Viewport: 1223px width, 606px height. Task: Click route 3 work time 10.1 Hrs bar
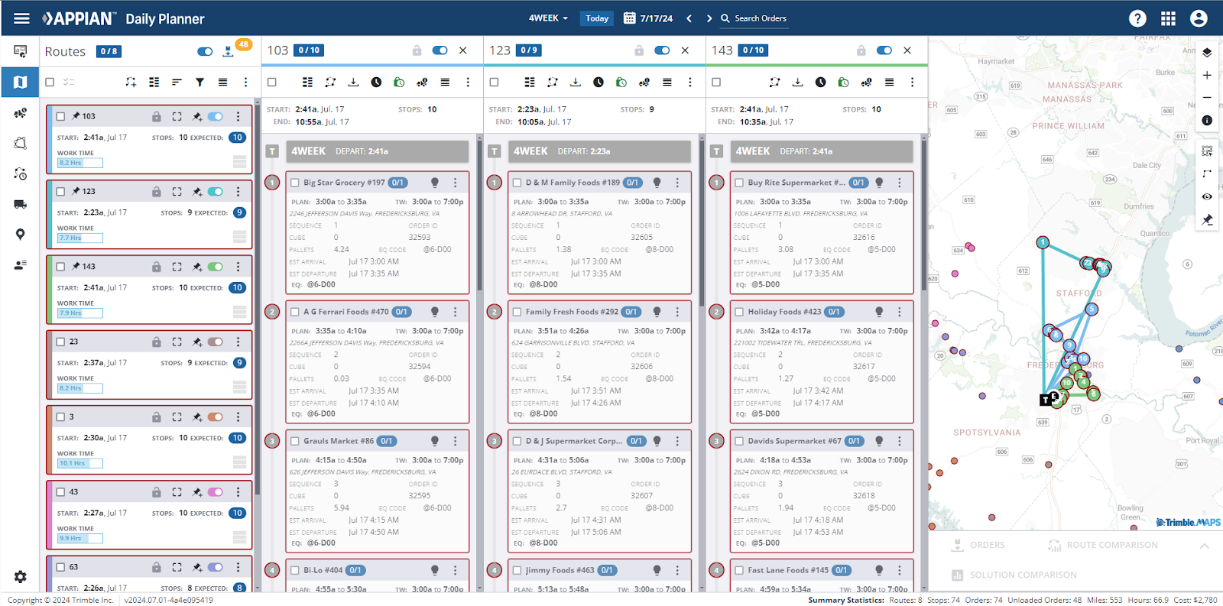click(x=80, y=463)
